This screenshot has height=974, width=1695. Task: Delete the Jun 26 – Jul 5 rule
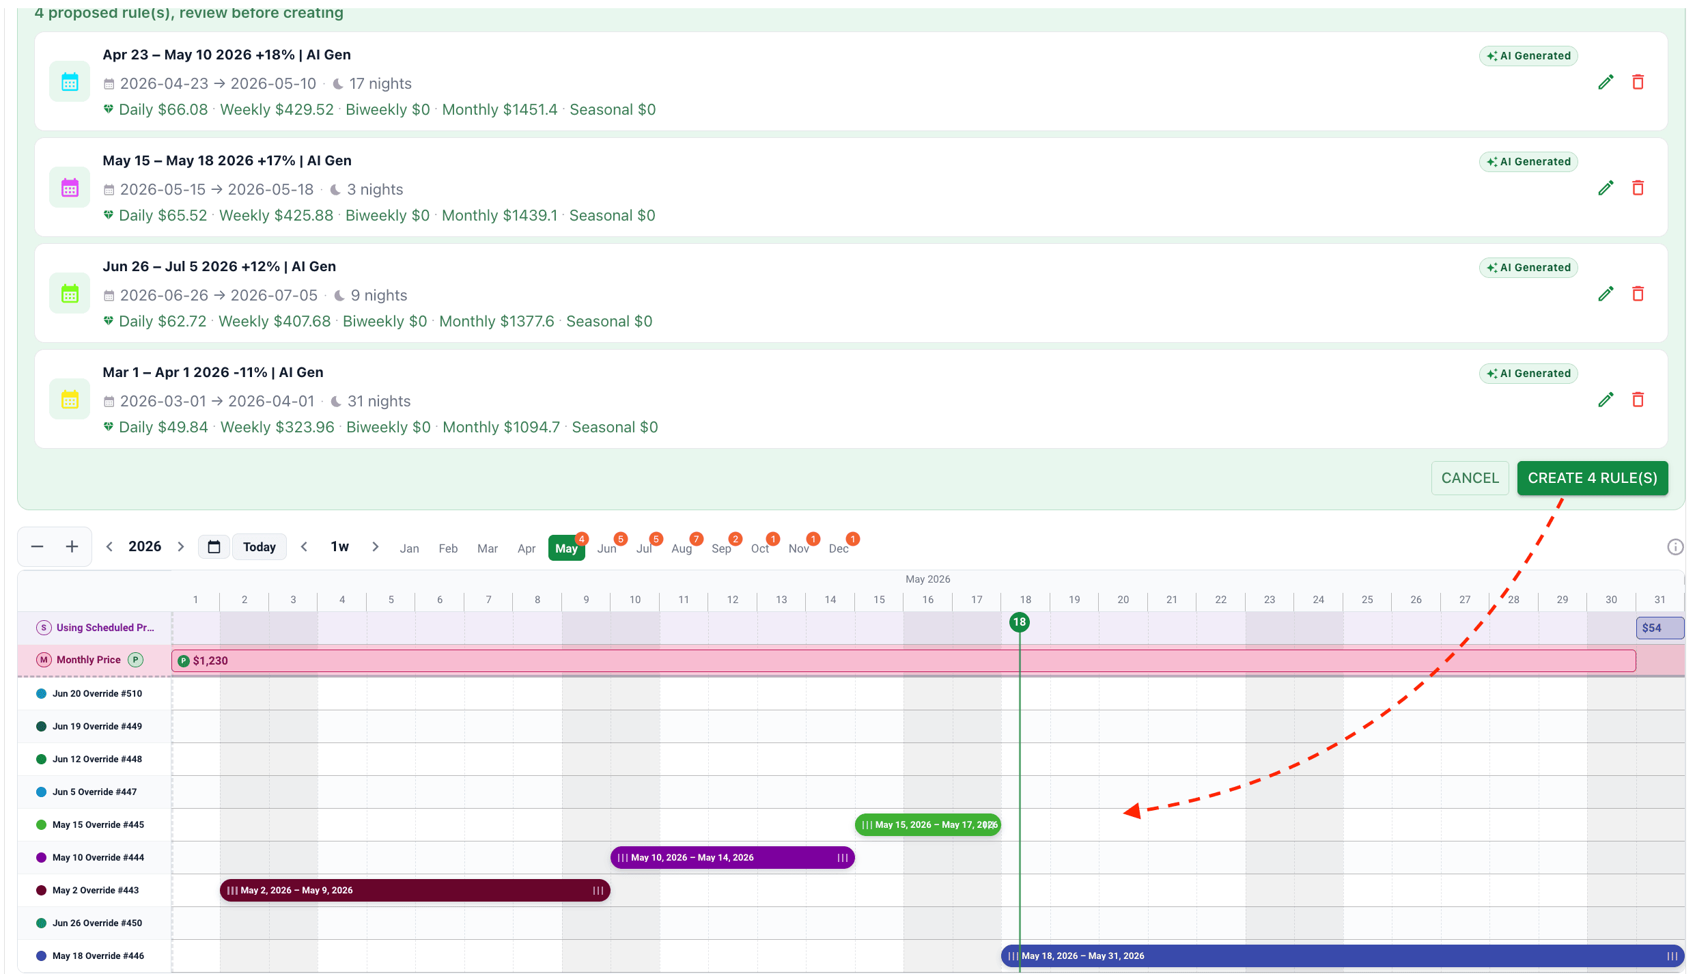point(1638,294)
